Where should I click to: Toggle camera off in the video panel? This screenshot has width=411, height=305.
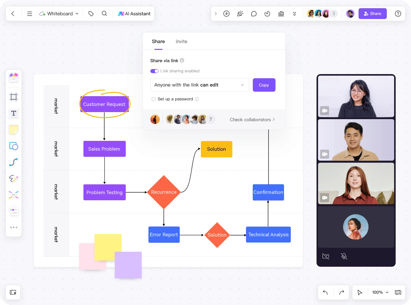(x=326, y=256)
